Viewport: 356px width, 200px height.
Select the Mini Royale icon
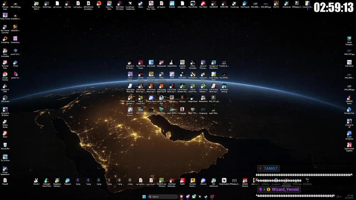[x=245, y=4]
